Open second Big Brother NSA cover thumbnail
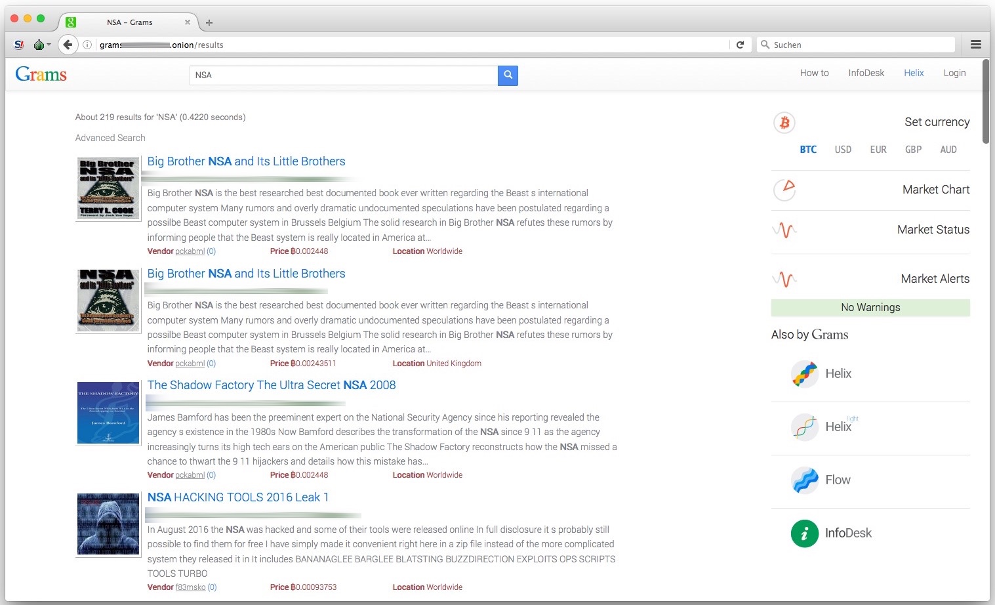 [108, 301]
